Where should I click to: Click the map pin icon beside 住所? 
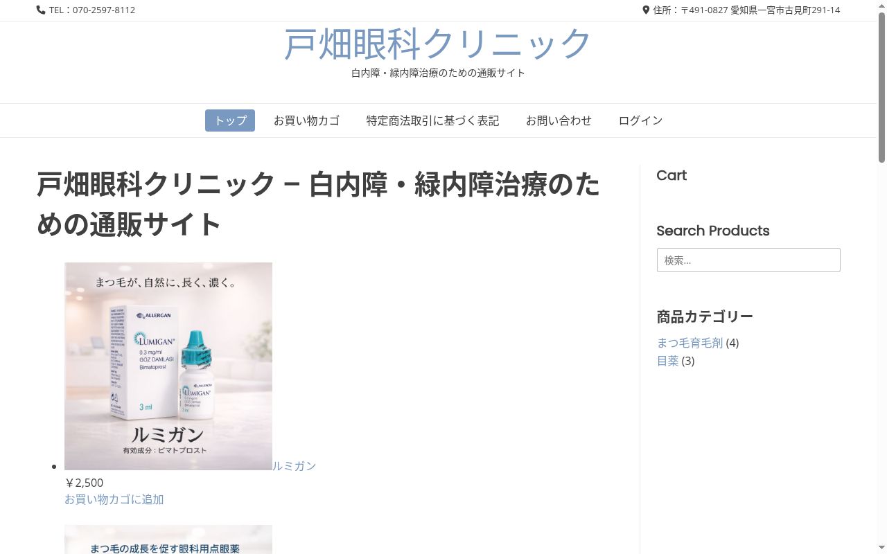coord(646,10)
